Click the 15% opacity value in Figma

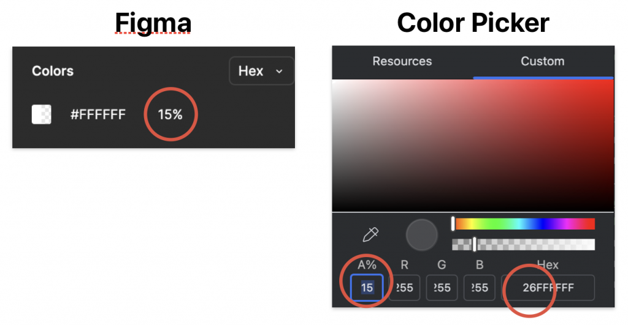tap(170, 114)
